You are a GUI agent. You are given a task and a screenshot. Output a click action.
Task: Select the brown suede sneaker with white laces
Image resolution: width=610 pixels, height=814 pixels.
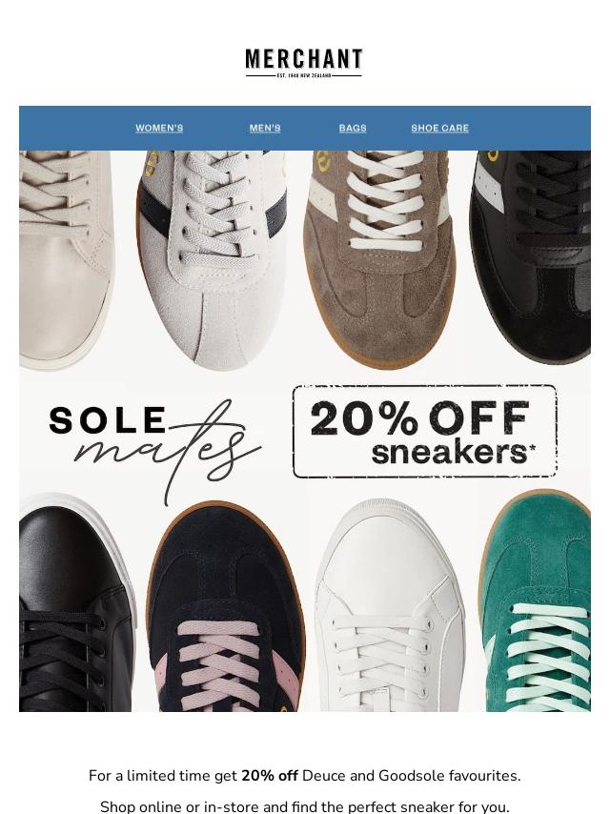coord(380,259)
